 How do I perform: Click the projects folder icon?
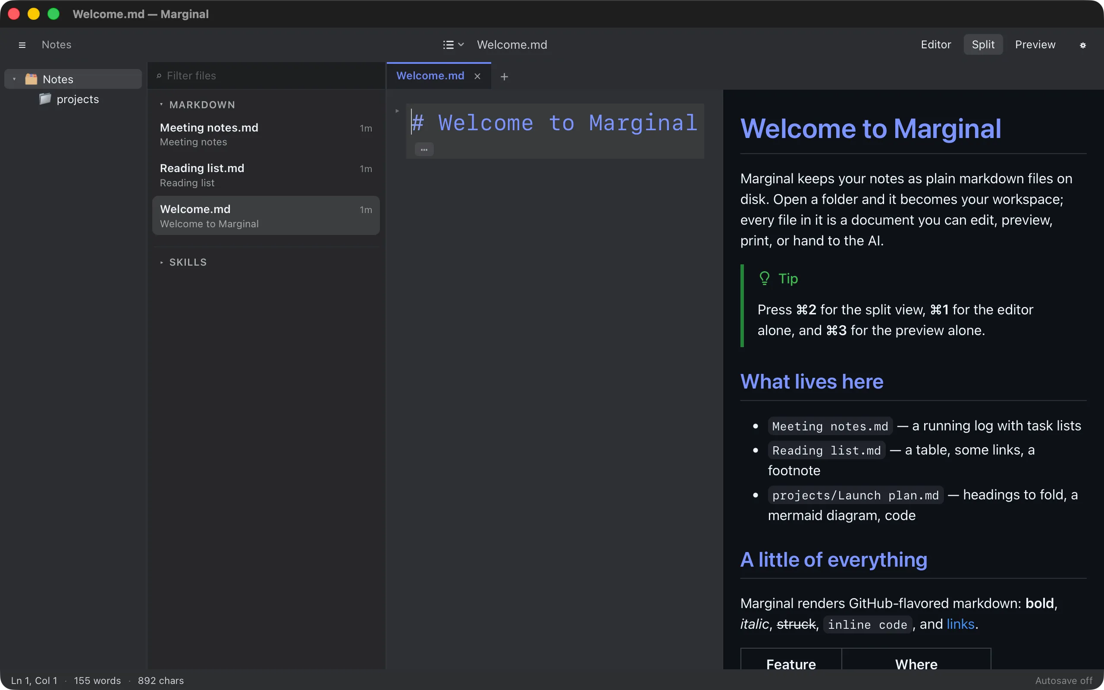[x=45, y=99]
